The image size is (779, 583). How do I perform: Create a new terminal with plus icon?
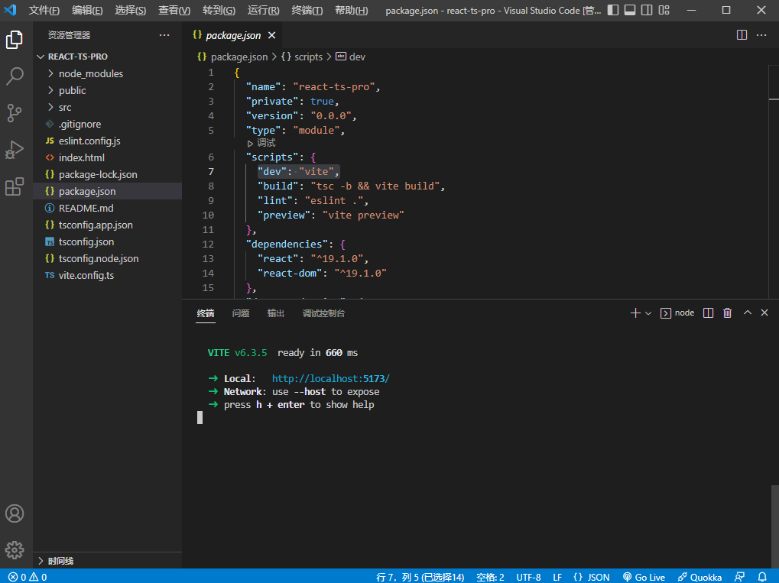pyautogui.click(x=635, y=313)
